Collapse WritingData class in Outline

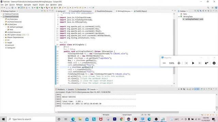tap(179, 17)
